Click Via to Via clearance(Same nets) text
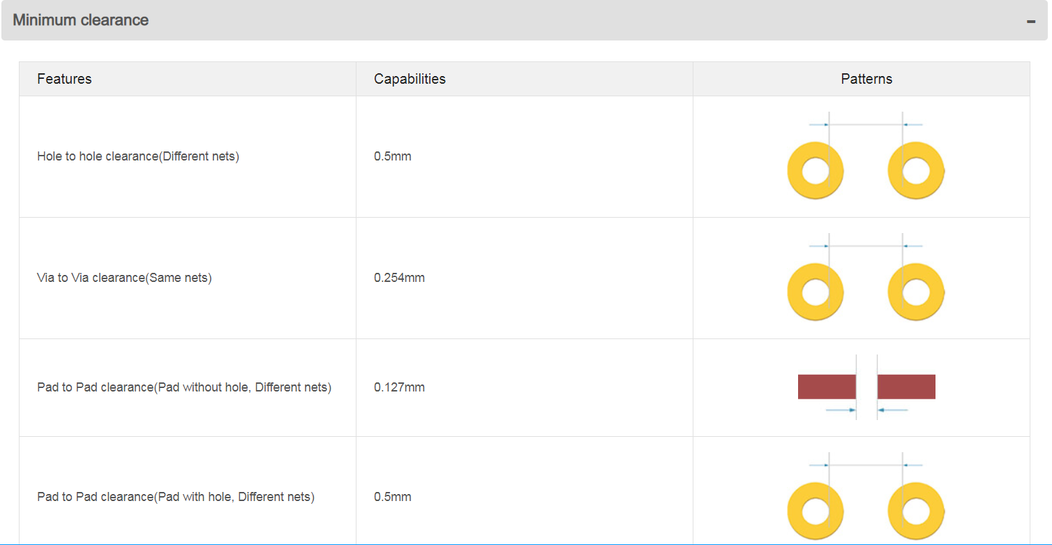Image resolution: width=1052 pixels, height=545 pixels. 124,278
